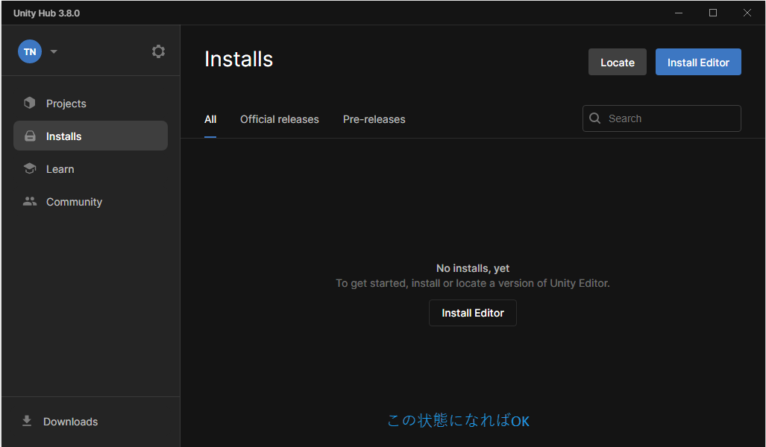
Task: Click the Community people icon
Action: point(30,201)
